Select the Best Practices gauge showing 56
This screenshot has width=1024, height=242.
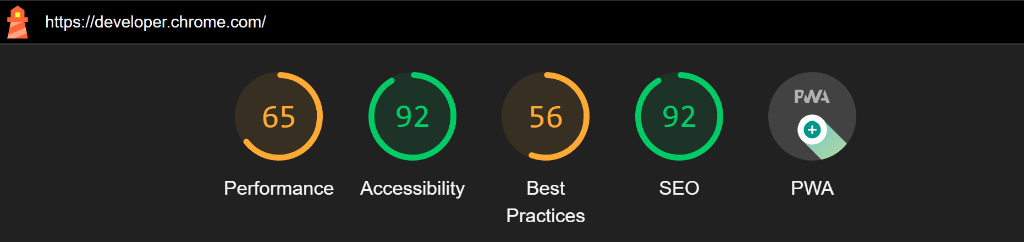click(x=546, y=116)
